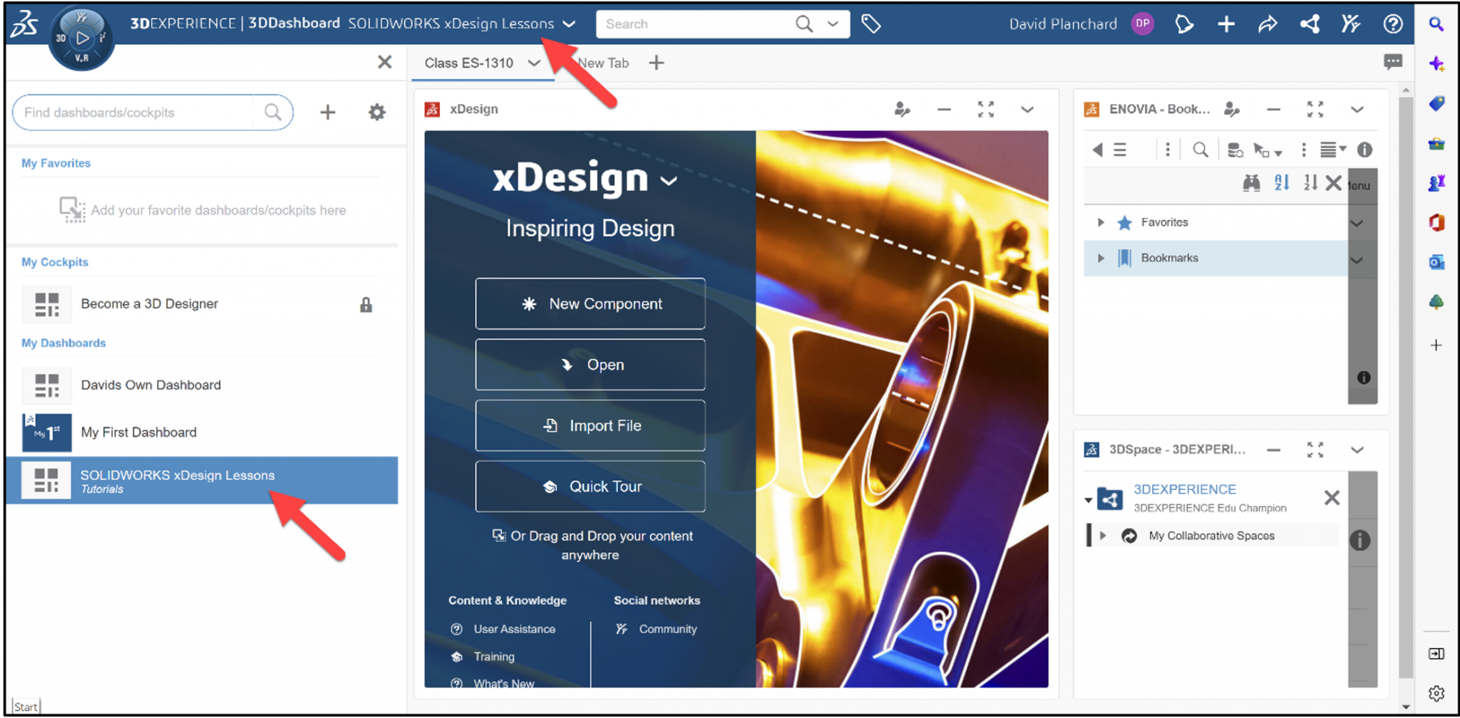Viewport: 1460px width, 718px height.
Task: Expand My Collaborative Spaces in the 3DSpace widget
Action: click(1104, 536)
